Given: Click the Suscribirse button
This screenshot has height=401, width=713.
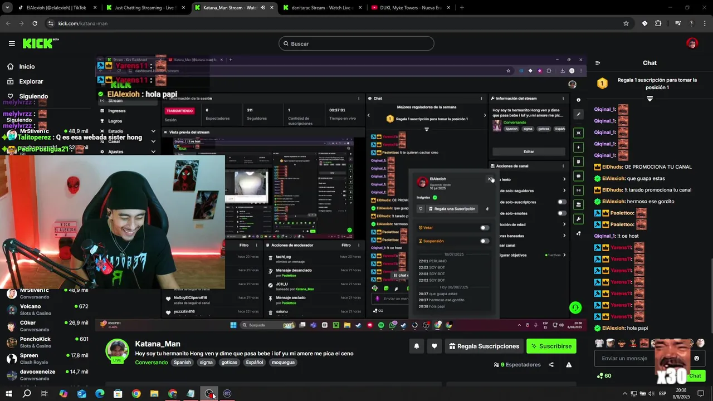Looking at the screenshot, I should (x=551, y=346).
